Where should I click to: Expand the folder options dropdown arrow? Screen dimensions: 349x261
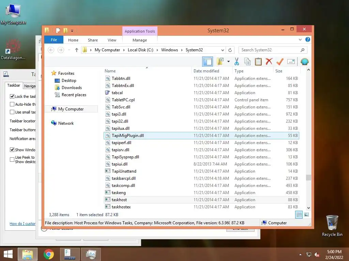[x=228, y=62]
